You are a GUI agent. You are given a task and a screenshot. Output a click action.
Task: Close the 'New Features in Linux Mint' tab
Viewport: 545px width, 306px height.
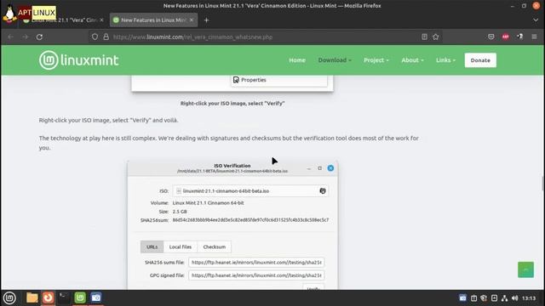tap(191, 20)
